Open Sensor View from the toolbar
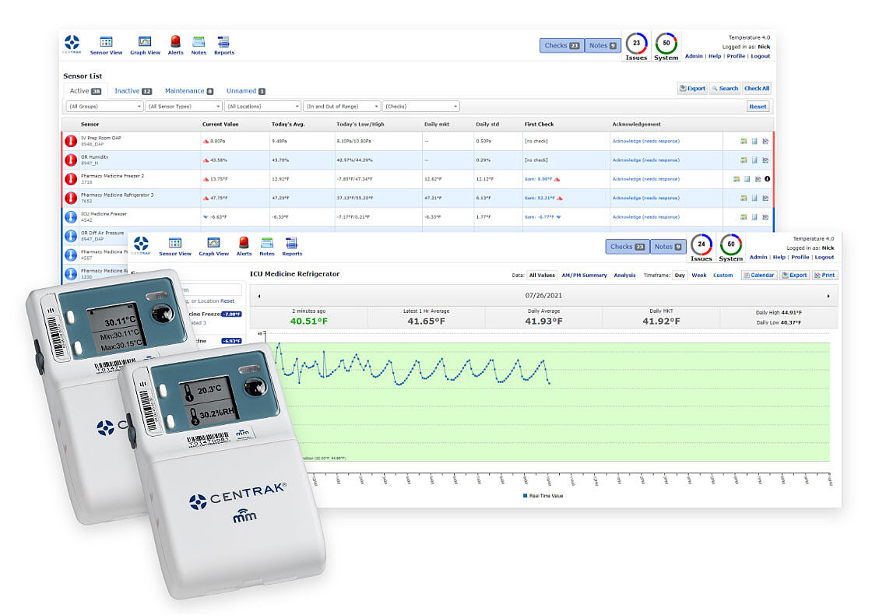 tap(107, 44)
